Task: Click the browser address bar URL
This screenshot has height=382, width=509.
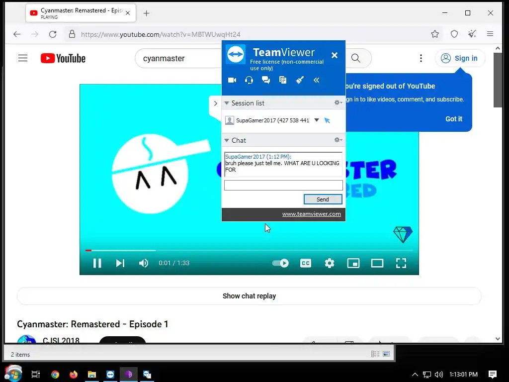Action: coord(161,34)
